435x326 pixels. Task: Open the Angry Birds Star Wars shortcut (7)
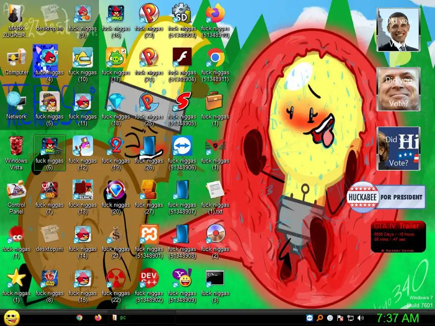coord(50,190)
